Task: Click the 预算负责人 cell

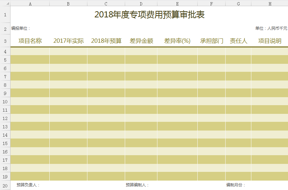Action: click(28, 185)
